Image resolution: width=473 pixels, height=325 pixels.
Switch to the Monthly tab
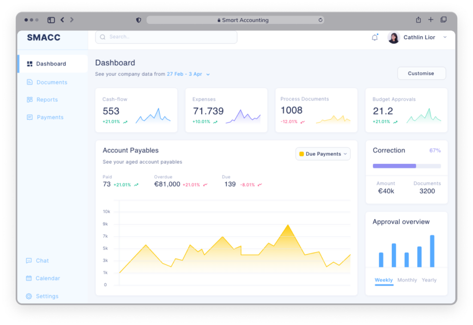pyautogui.click(x=407, y=280)
